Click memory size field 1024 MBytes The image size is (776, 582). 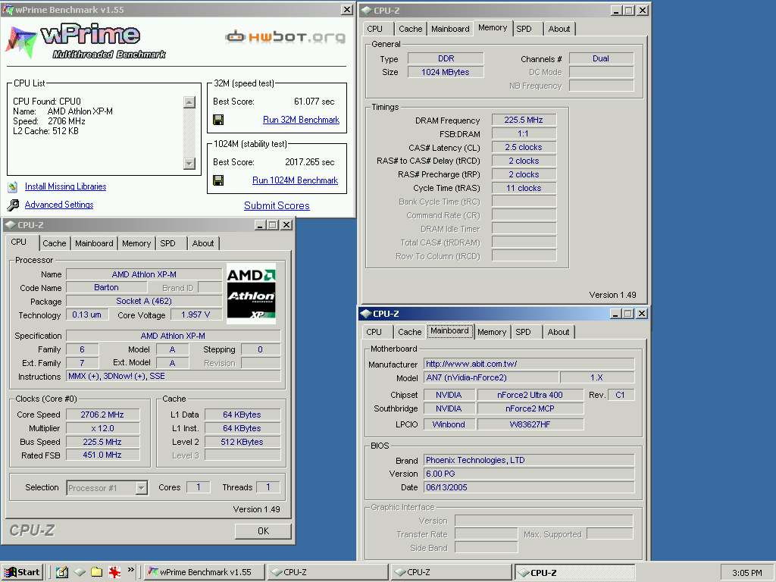[x=446, y=72]
